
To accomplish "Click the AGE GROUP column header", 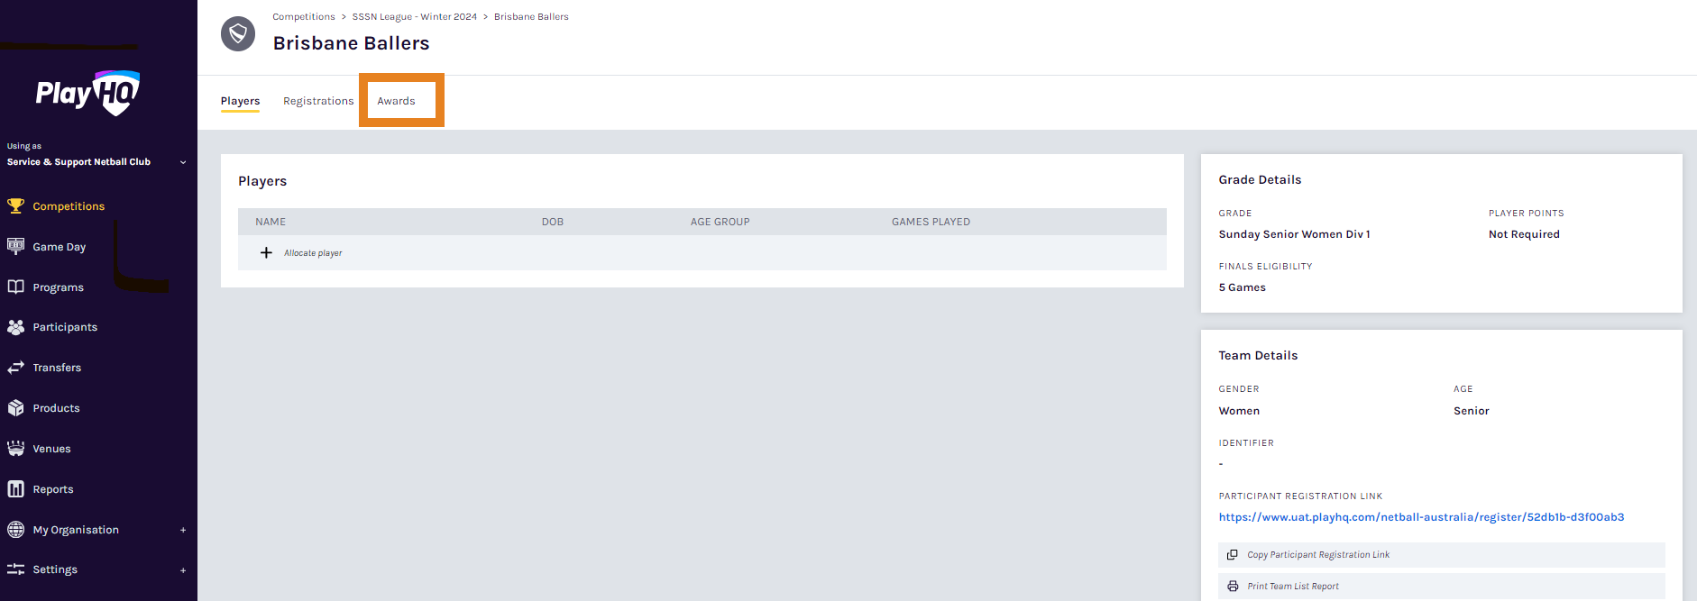I will click(720, 222).
